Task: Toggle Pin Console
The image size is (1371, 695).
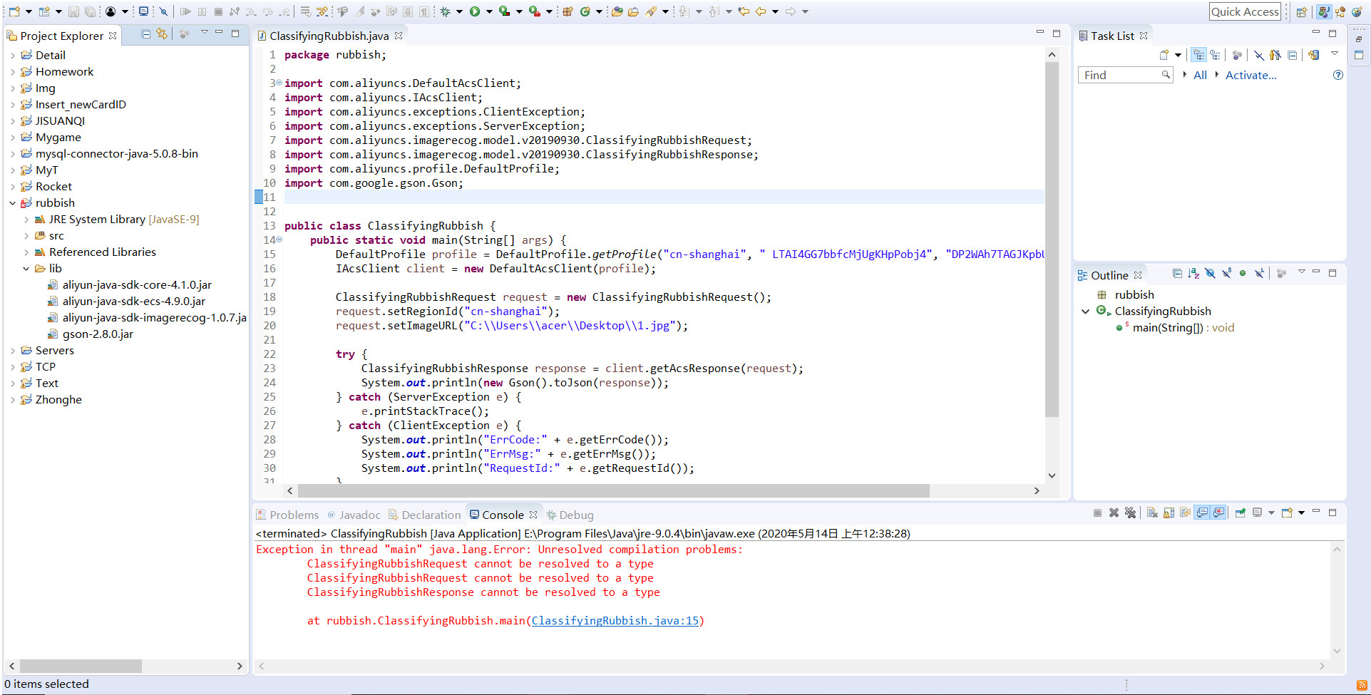Action: tap(1241, 513)
